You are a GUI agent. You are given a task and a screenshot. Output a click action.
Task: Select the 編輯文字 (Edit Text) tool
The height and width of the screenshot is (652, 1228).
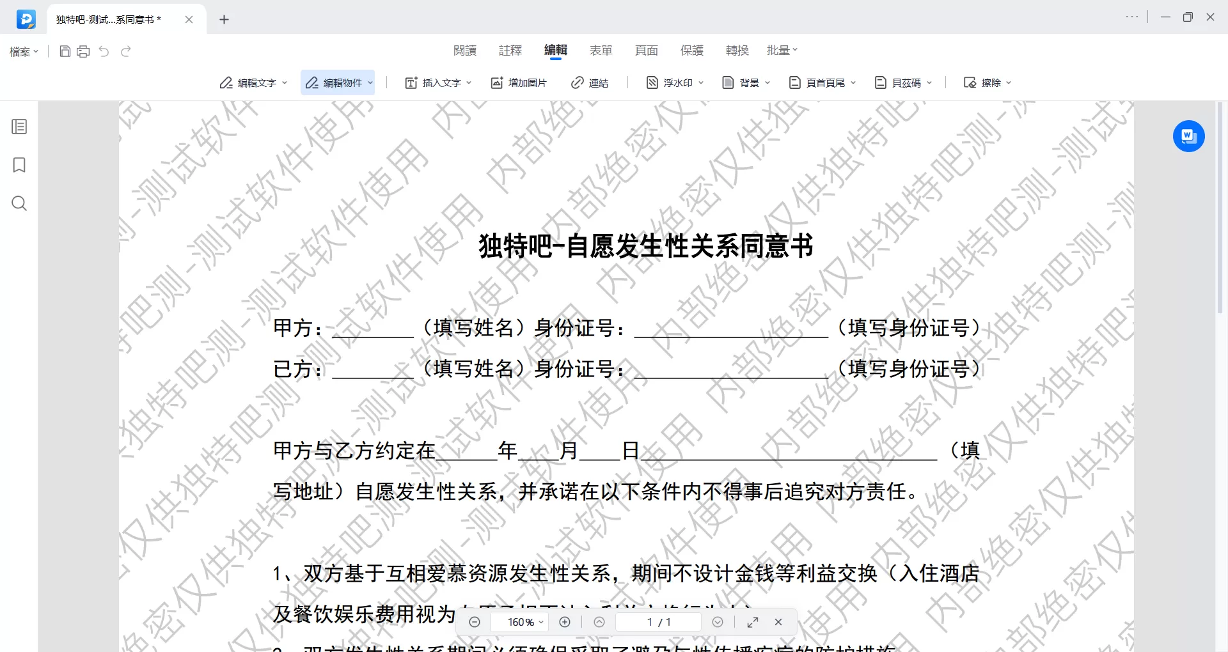click(251, 82)
